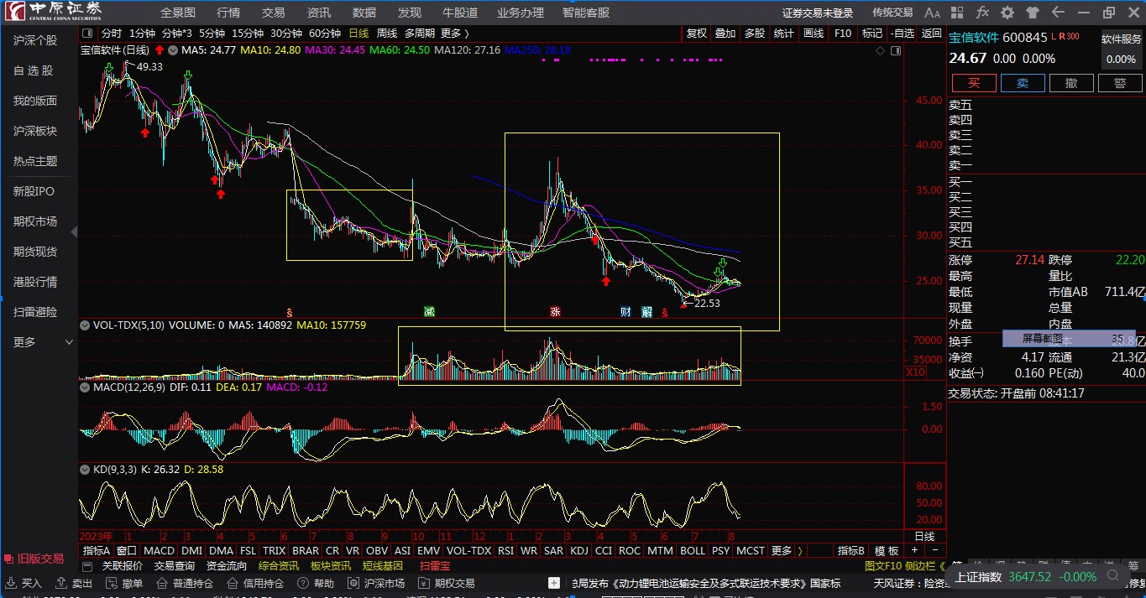Click the panel icon left of 关联报价
Image resolution: width=1146 pixels, height=598 pixels.
coord(88,566)
